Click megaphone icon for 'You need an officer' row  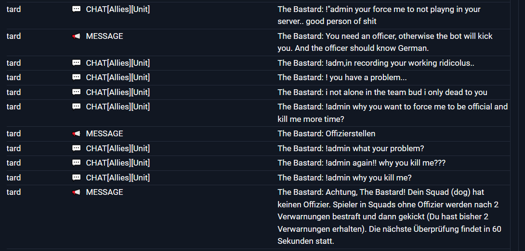click(76, 36)
